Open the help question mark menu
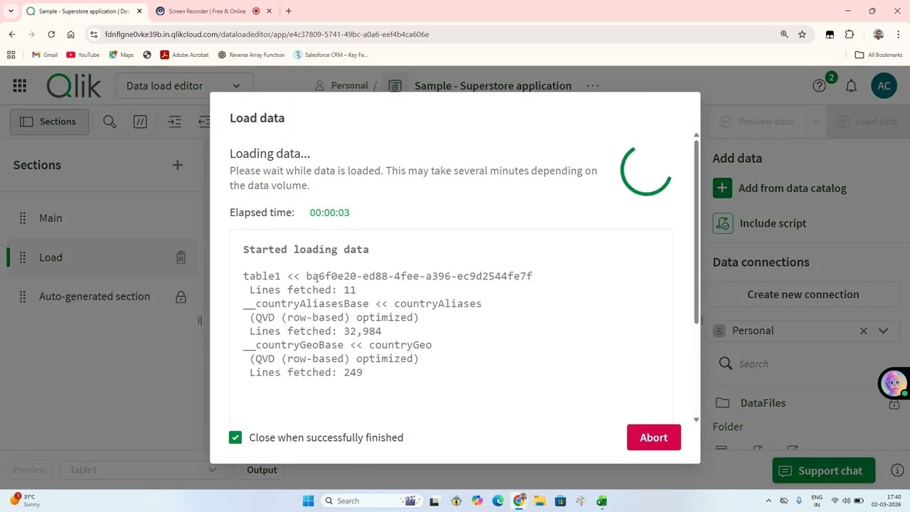Image resolution: width=910 pixels, height=512 pixels. pyautogui.click(x=819, y=86)
